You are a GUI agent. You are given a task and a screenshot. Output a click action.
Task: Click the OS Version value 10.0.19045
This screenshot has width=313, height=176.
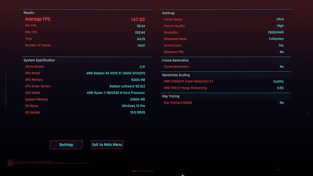coord(137,112)
